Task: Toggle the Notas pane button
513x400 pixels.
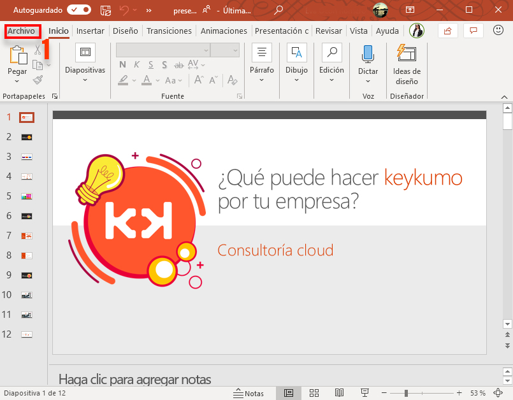Action: click(x=249, y=393)
